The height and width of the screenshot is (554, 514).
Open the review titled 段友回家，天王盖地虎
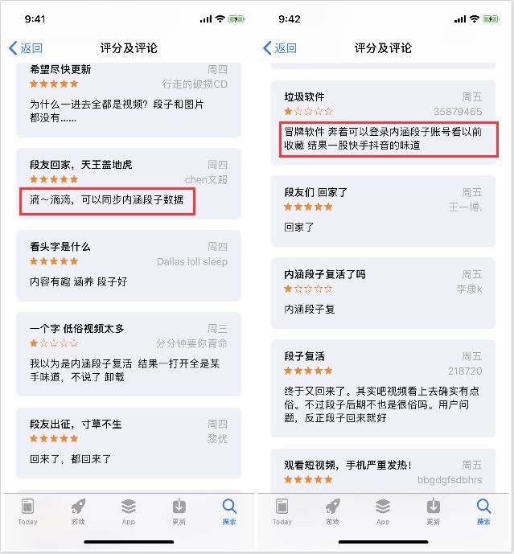tap(129, 183)
